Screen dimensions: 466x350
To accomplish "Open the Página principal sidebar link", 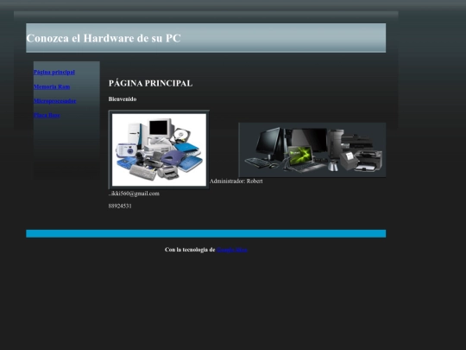I will (x=54, y=73).
